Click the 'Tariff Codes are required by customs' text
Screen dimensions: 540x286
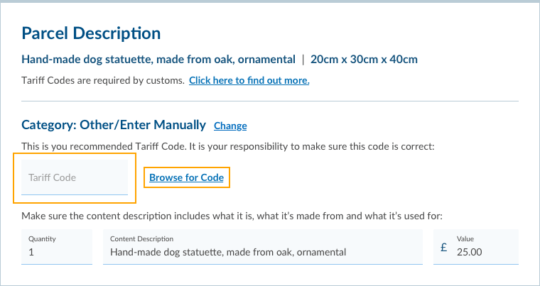(102, 80)
